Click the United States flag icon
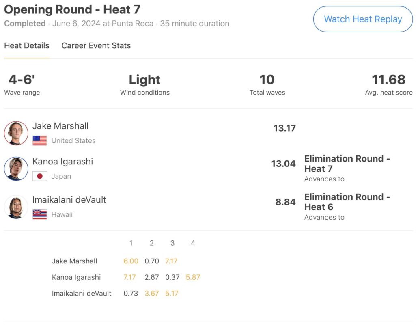 [x=40, y=141]
